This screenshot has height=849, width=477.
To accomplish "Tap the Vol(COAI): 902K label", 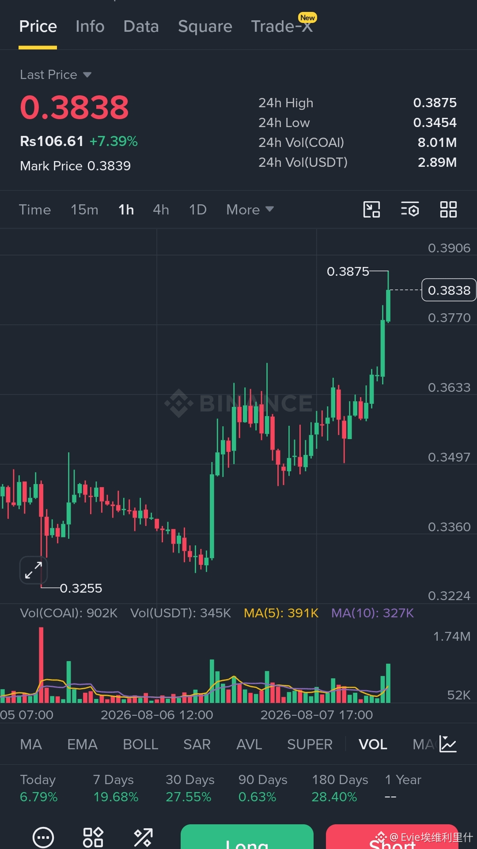I will tap(68, 613).
